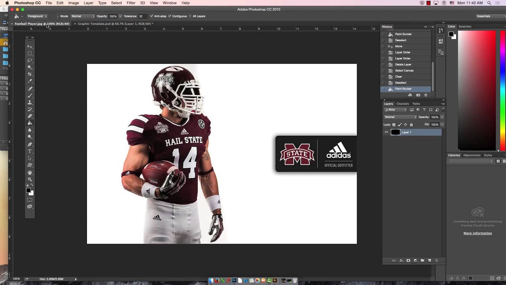Open the Foreground fill source dropdown

(x=37, y=16)
